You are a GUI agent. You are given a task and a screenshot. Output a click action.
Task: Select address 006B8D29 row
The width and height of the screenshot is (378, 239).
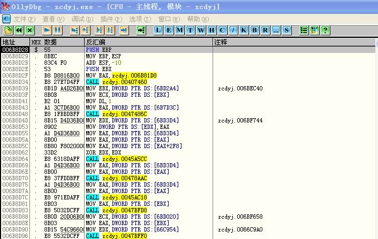[x=188, y=56]
